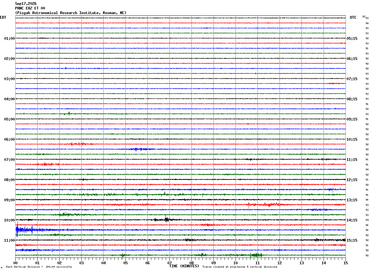Click the 15 minute tick label on axis
Viewport: 370px width, 271px height.
346,263
